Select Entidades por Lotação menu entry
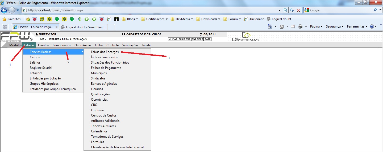383x152 pixels. [x=53, y=78]
